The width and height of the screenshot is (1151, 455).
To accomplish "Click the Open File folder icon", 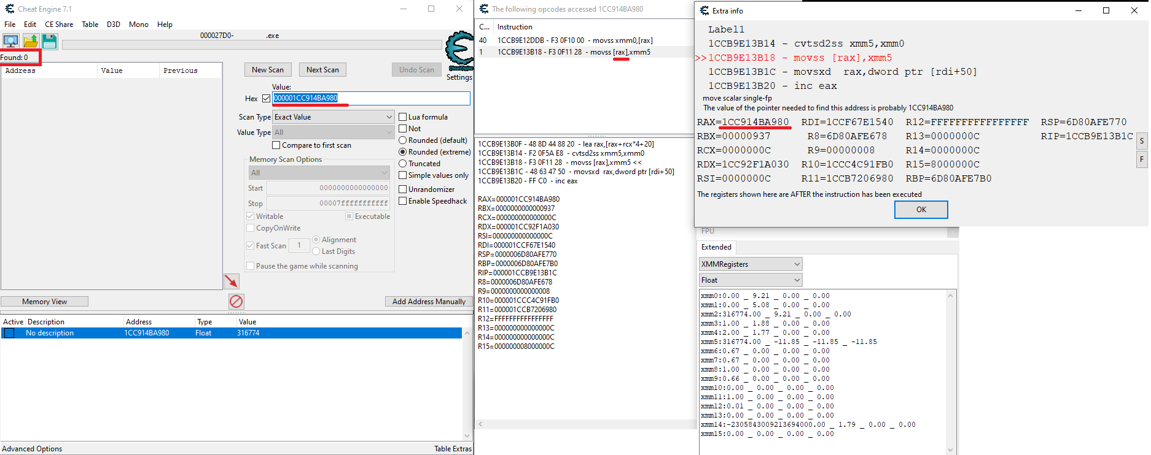I will (x=31, y=41).
